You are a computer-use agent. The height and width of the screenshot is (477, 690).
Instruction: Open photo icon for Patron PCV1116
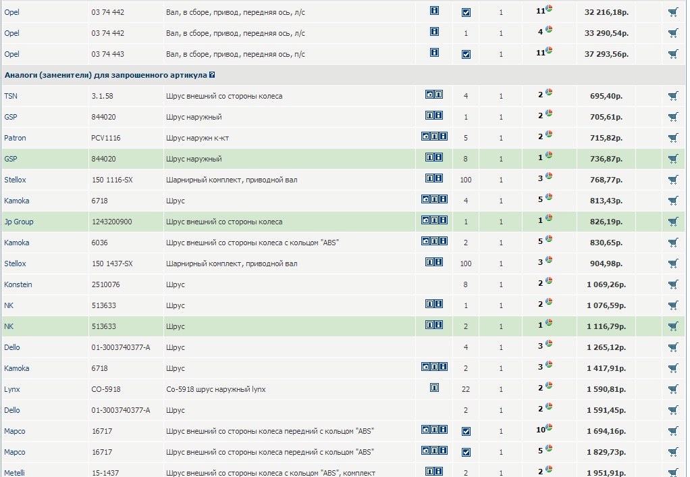click(425, 136)
